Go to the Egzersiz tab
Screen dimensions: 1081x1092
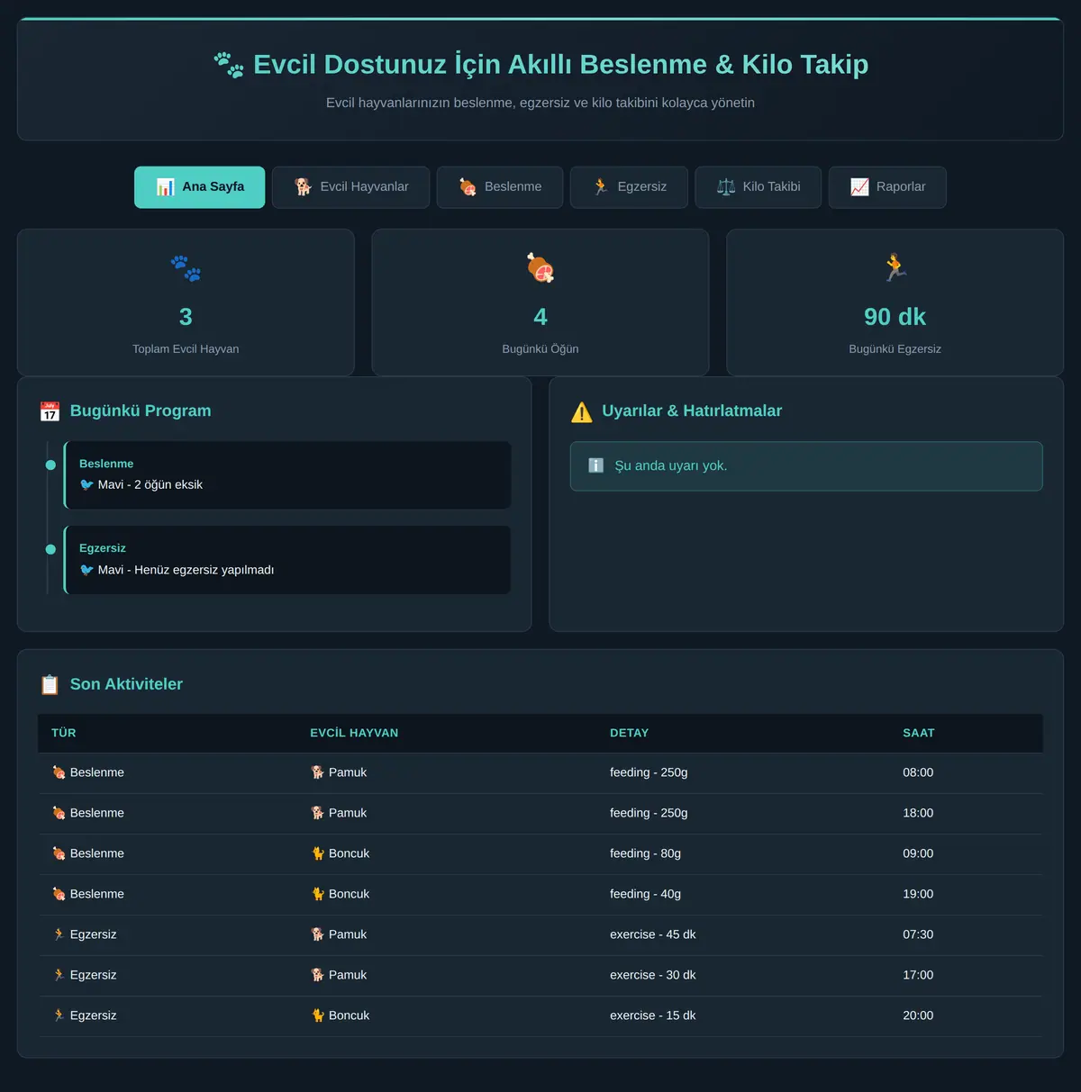coord(629,187)
